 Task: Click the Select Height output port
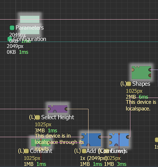[x=66, y=109]
